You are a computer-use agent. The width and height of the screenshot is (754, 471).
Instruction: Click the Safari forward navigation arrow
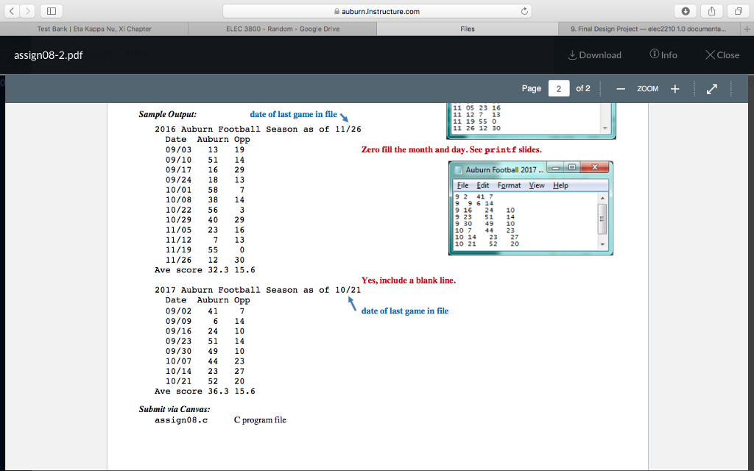pyautogui.click(x=29, y=11)
